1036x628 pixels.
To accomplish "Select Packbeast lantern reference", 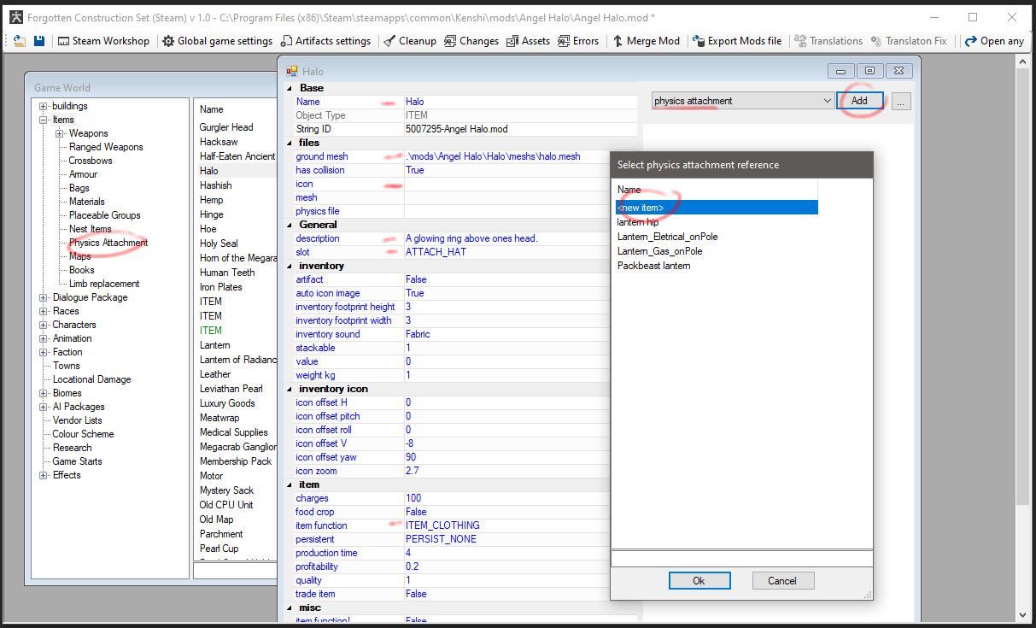I will coord(653,266).
